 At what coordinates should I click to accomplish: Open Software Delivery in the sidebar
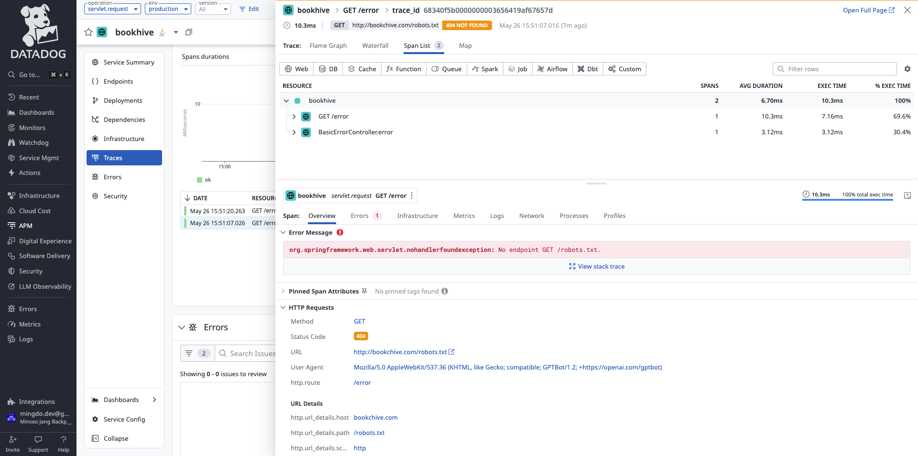(44, 256)
